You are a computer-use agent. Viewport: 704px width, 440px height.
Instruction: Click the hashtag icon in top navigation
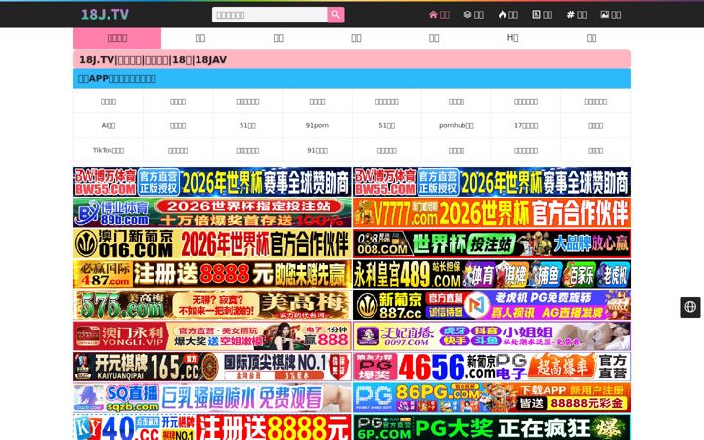570,15
